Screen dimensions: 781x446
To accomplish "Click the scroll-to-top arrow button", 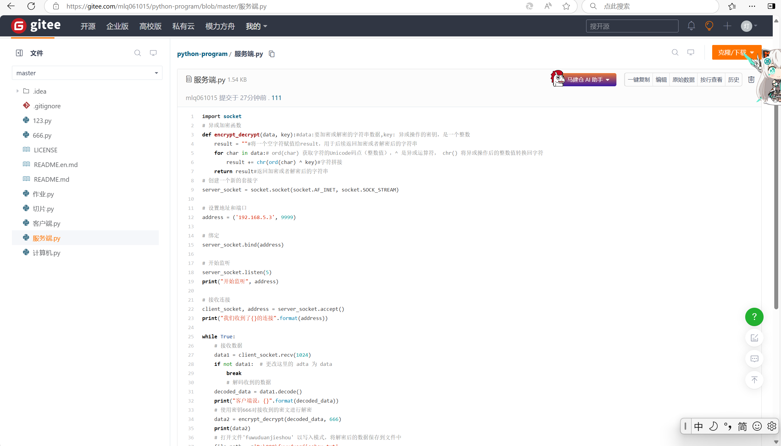I will (x=754, y=380).
